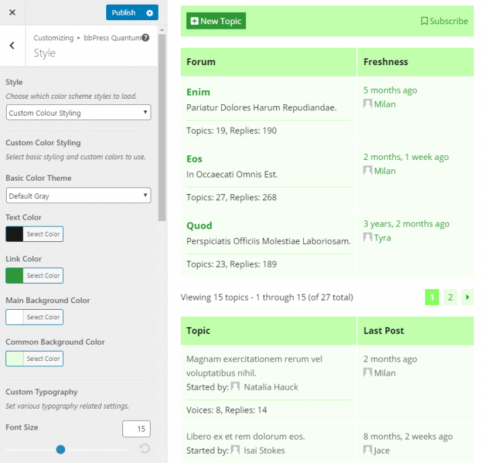The width and height of the screenshot is (484, 463).
Task: Select page 1 in pagination
Action: tap(432, 297)
